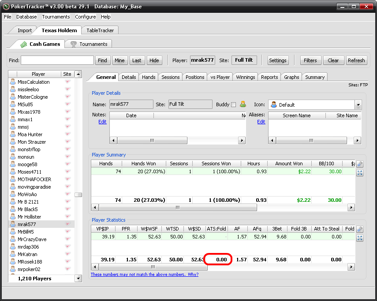The image size is (377, 301).
Task: Click the site icon in the MrKatran row
Action: pos(67,254)
